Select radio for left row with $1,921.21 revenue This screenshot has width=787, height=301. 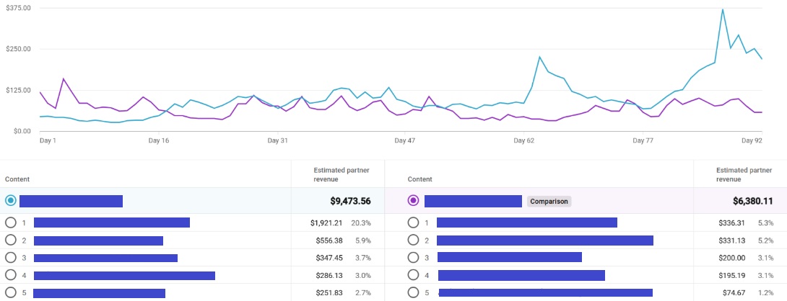tap(11, 223)
